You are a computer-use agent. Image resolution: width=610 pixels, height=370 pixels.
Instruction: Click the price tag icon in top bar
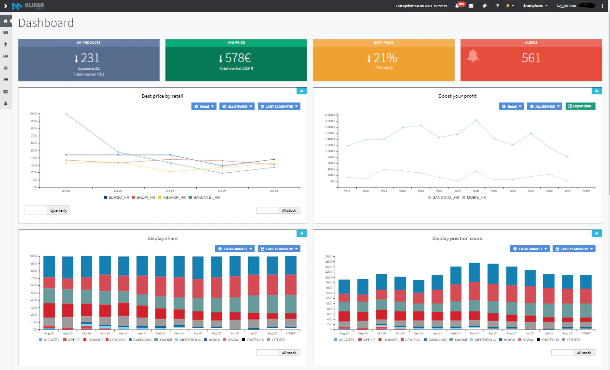click(486, 6)
